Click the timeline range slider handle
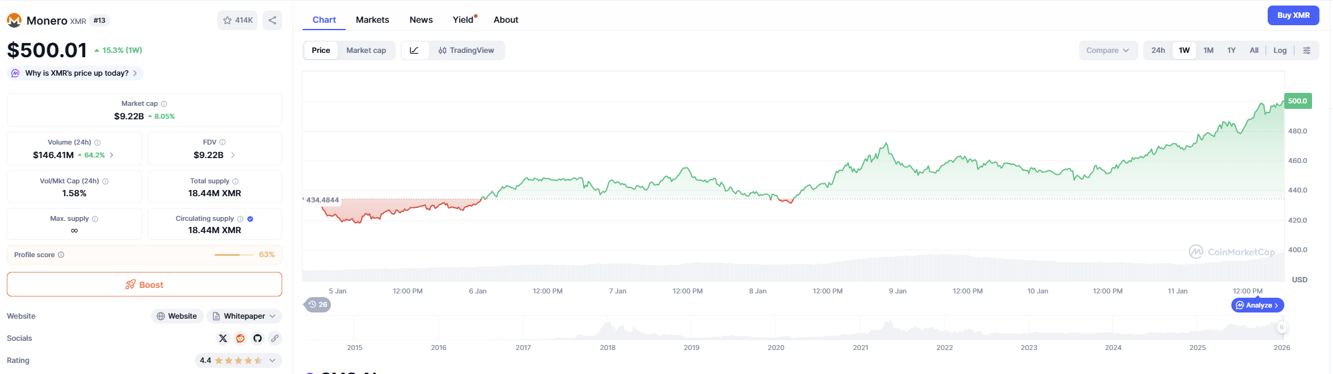 pos(1282,327)
